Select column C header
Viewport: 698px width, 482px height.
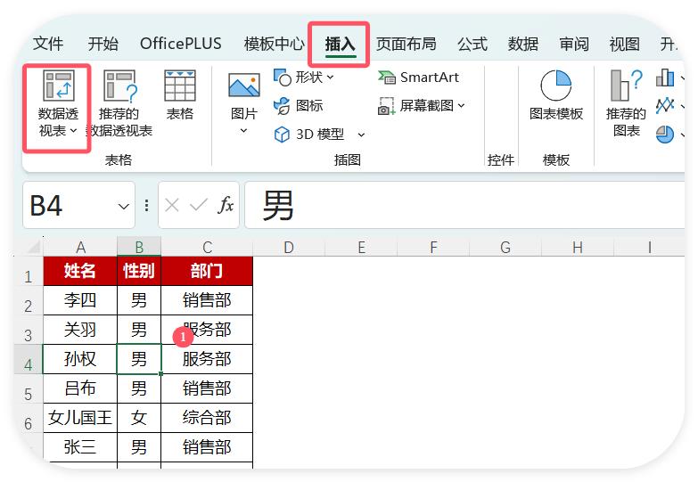(x=207, y=247)
